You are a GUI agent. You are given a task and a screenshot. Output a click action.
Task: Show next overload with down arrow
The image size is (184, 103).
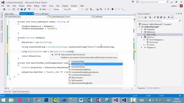pos(60,55)
